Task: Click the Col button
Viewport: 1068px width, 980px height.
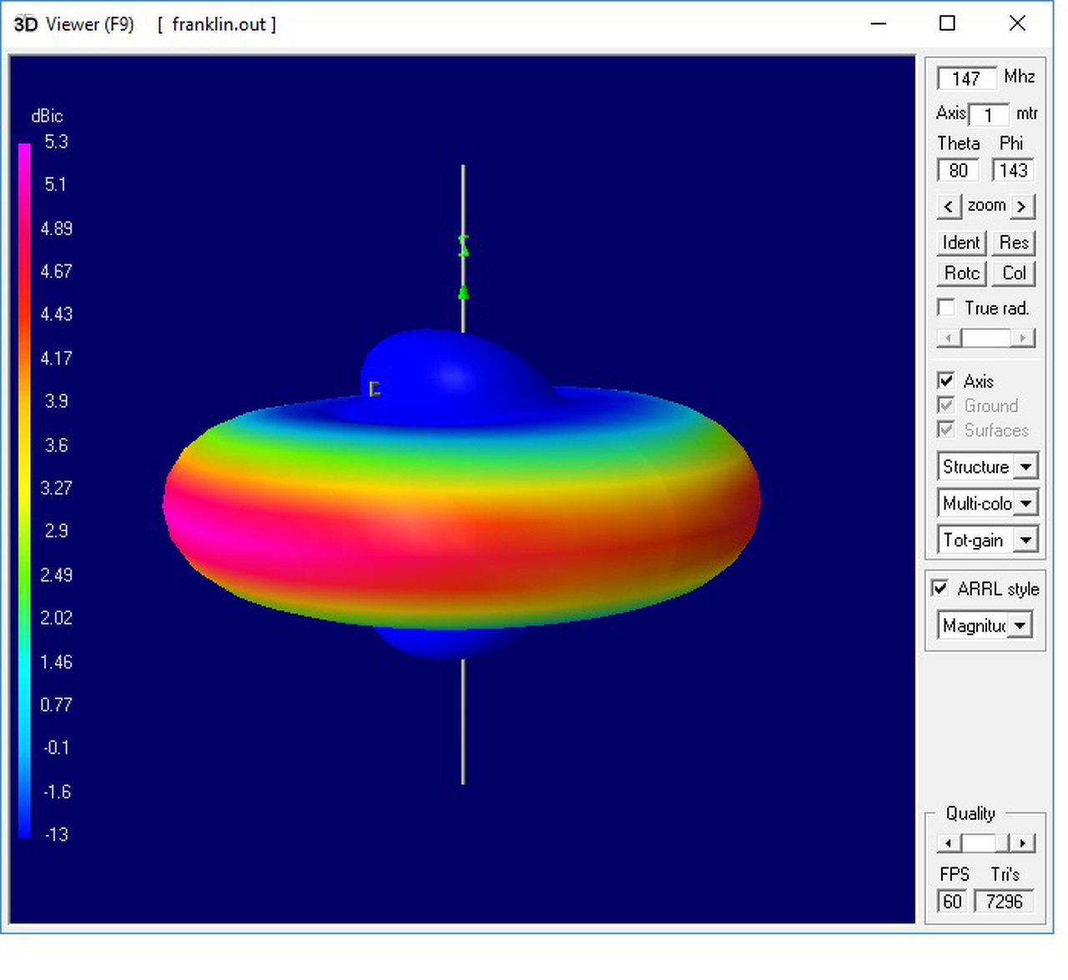Action: [1014, 274]
